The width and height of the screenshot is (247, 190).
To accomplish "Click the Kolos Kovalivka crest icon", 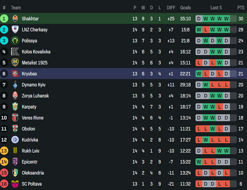I will [15, 52].
